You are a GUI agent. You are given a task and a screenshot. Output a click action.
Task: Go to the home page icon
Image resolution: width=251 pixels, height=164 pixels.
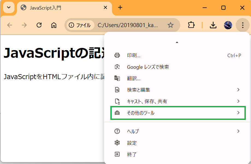[54, 25]
